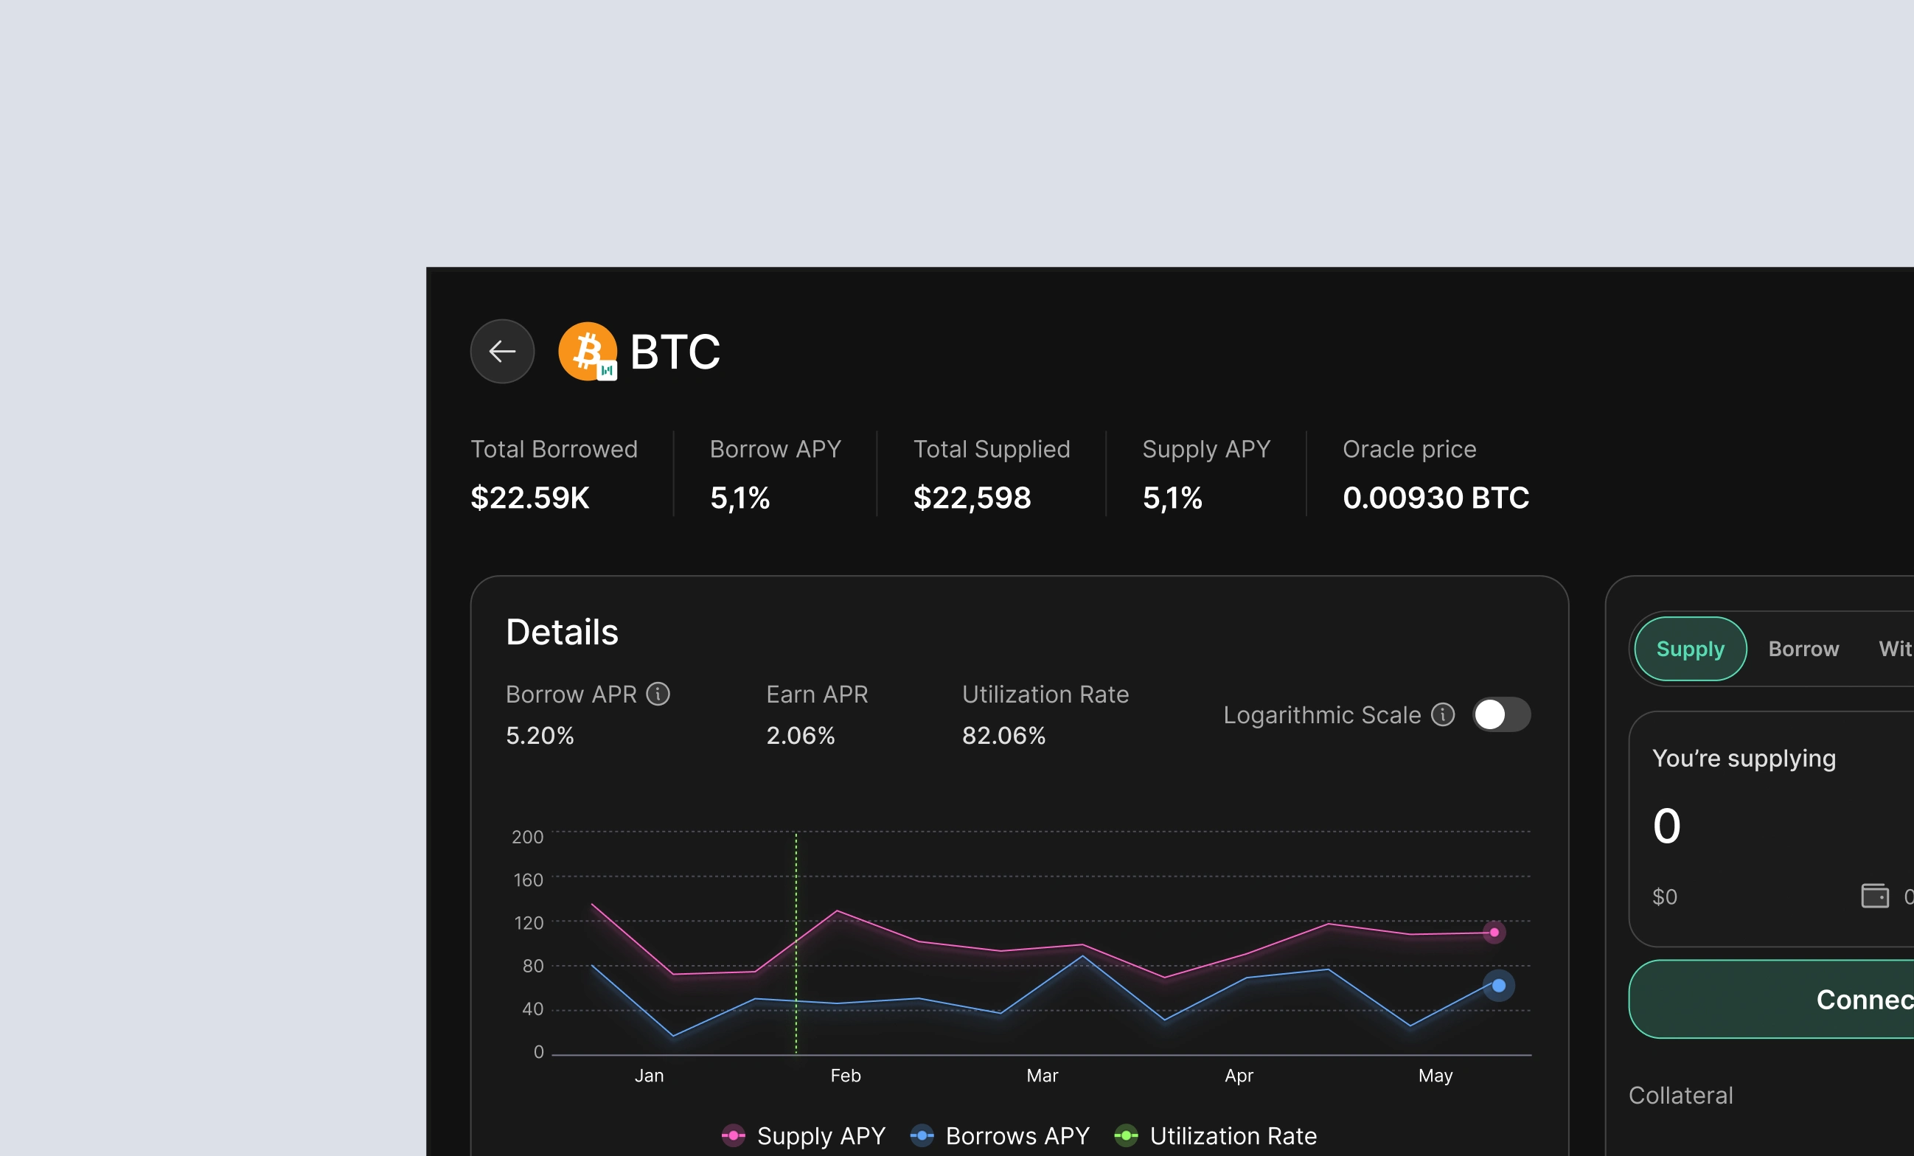Open the partially visible Withdraw tab
Image resolution: width=1914 pixels, height=1156 pixels.
(x=1894, y=649)
